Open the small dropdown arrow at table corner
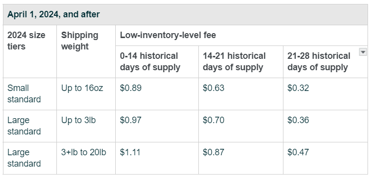371x178 pixels. tap(363, 52)
